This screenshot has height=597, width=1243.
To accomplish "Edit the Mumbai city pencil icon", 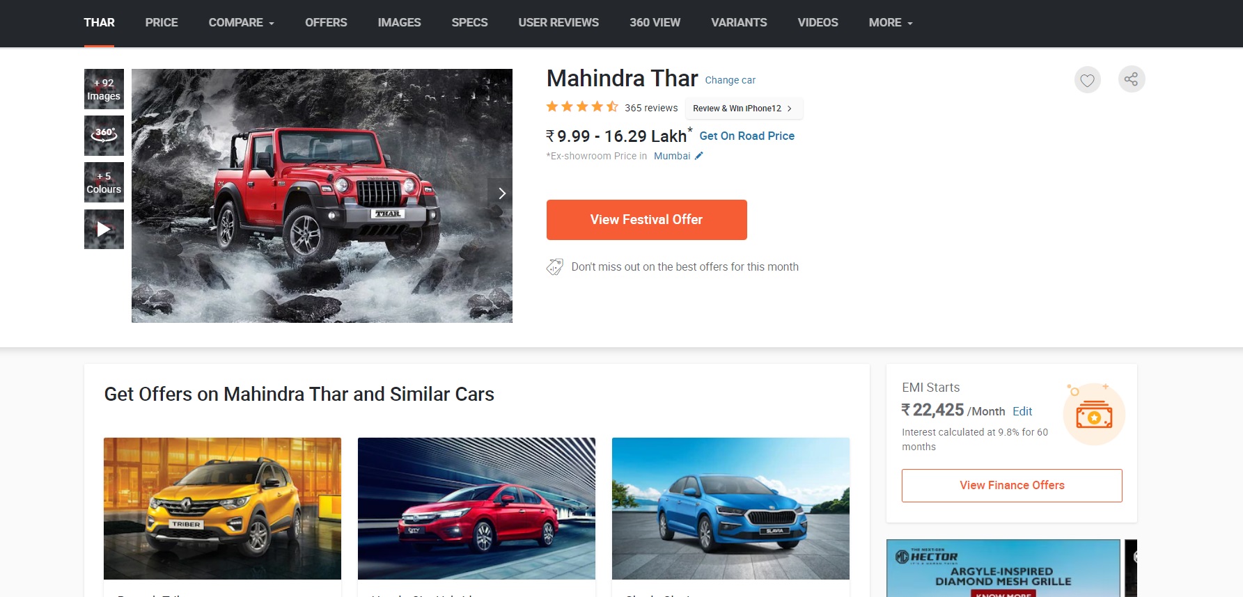I will [x=699, y=156].
